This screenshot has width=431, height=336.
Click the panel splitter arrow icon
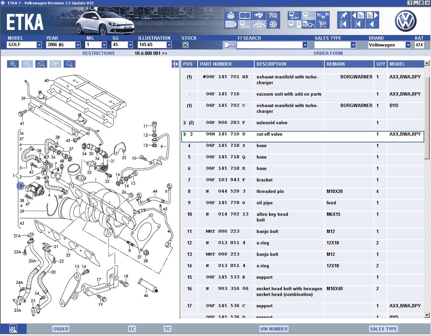point(175,64)
